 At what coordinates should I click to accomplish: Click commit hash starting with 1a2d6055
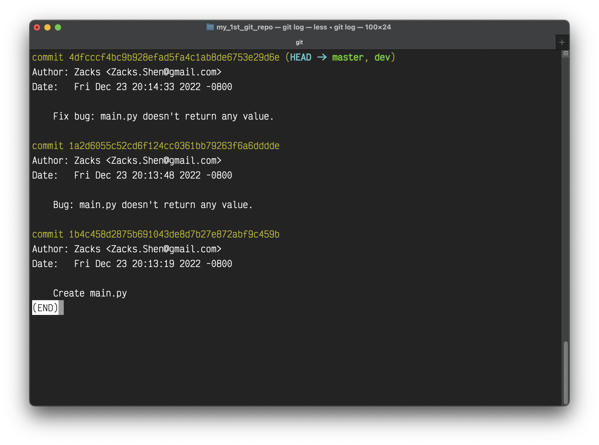point(174,146)
